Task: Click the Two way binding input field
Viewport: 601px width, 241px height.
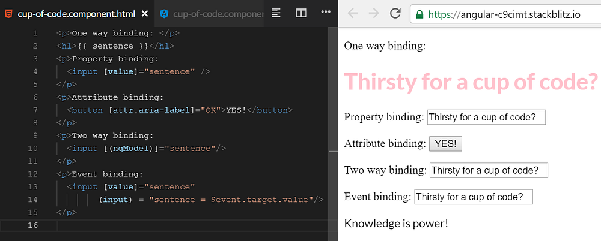Action: point(489,170)
